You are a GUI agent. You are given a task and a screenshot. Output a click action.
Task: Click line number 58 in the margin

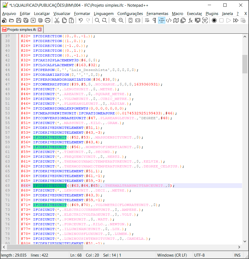[7, 137]
